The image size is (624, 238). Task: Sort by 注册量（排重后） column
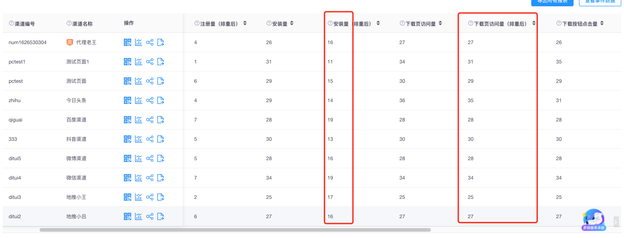pos(244,23)
